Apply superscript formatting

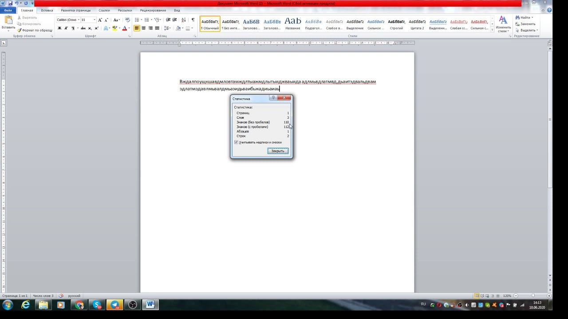pyautogui.click(x=96, y=28)
